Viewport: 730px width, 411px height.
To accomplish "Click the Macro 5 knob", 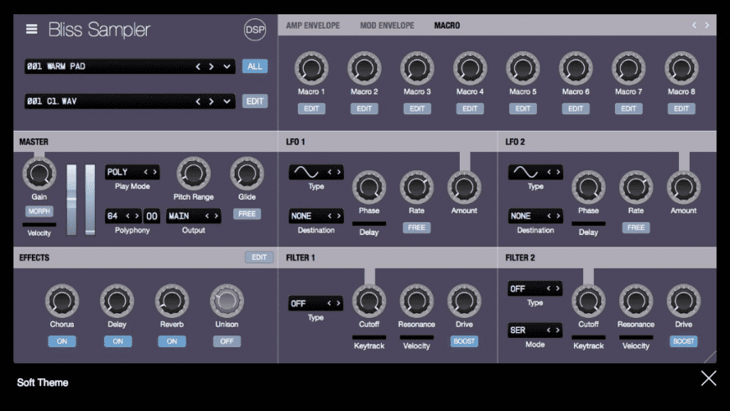I will coord(523,69).
